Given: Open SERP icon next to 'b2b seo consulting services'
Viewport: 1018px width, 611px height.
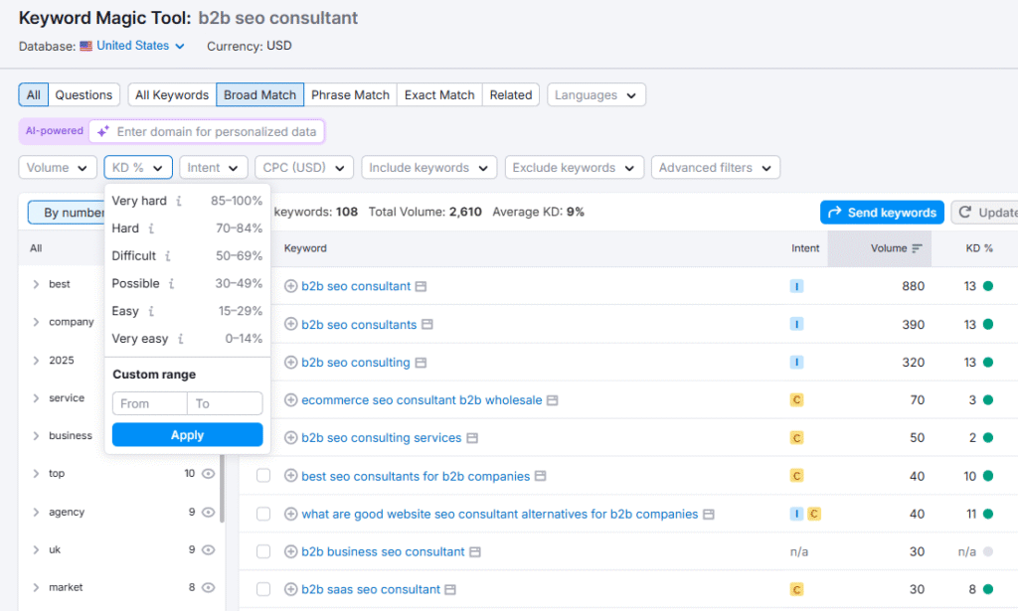Looking at the screenshot, I should pos(472,438).
